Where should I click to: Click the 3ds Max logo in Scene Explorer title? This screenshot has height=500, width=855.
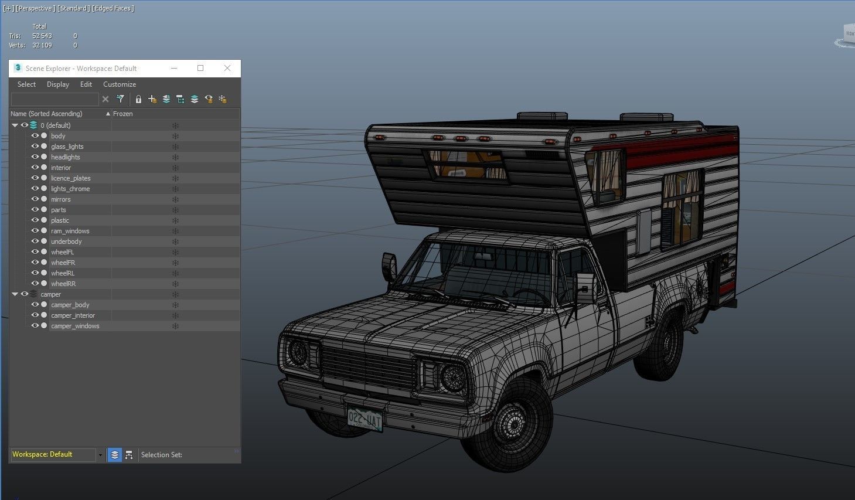click(18, 68)
